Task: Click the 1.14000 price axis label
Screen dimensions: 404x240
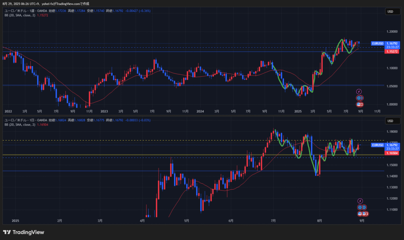Action: tap(392, 176)
